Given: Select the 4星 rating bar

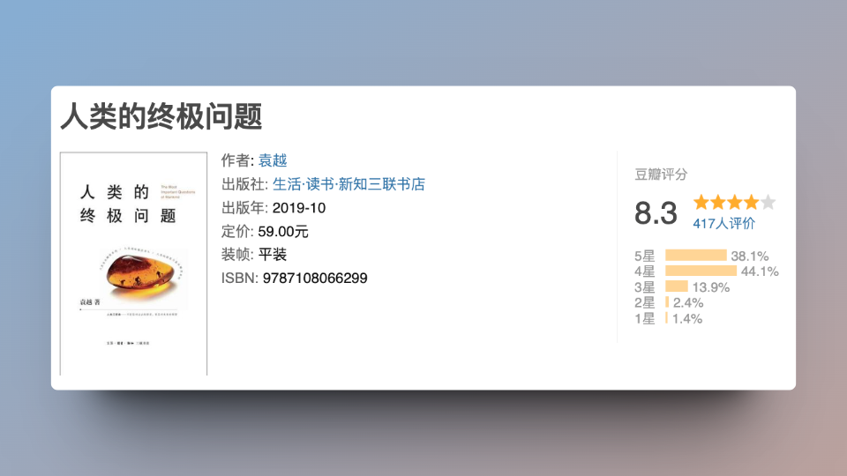Looking at the screenshot, I should (x=701, y=271).
